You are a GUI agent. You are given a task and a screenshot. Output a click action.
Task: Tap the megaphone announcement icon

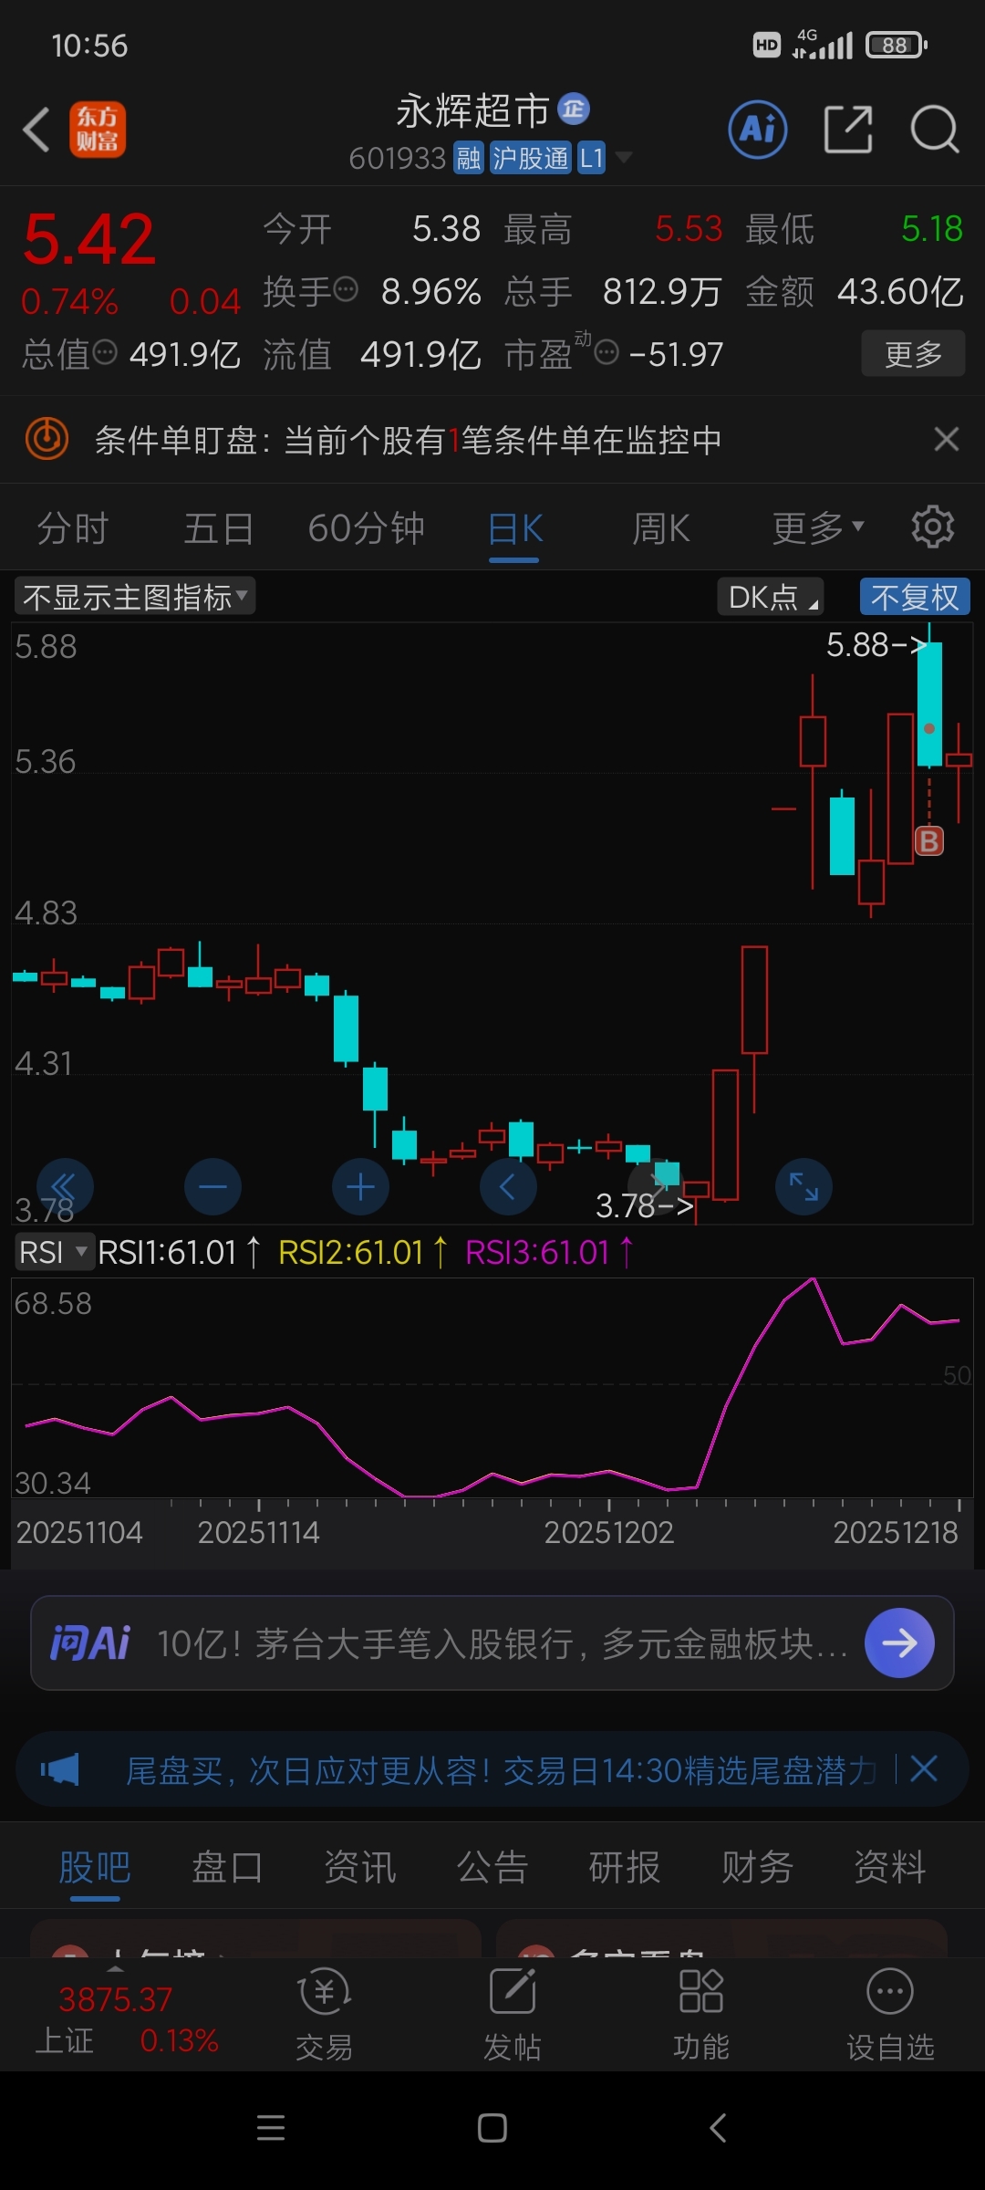60,1770
